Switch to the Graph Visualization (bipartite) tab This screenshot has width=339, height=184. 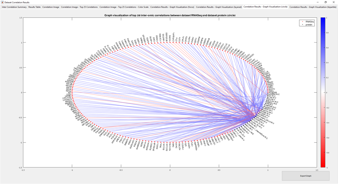313,7
